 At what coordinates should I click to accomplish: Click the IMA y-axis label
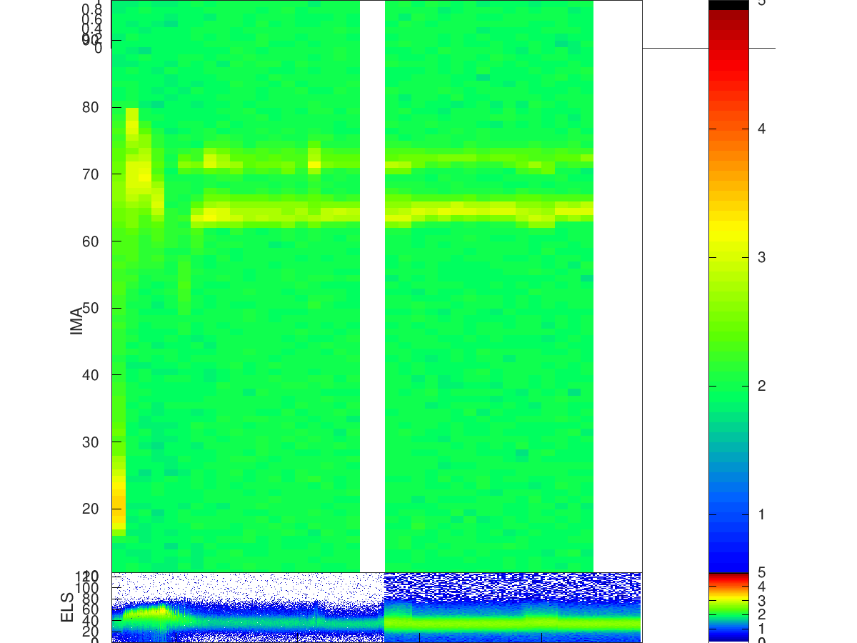coord(77,321)
